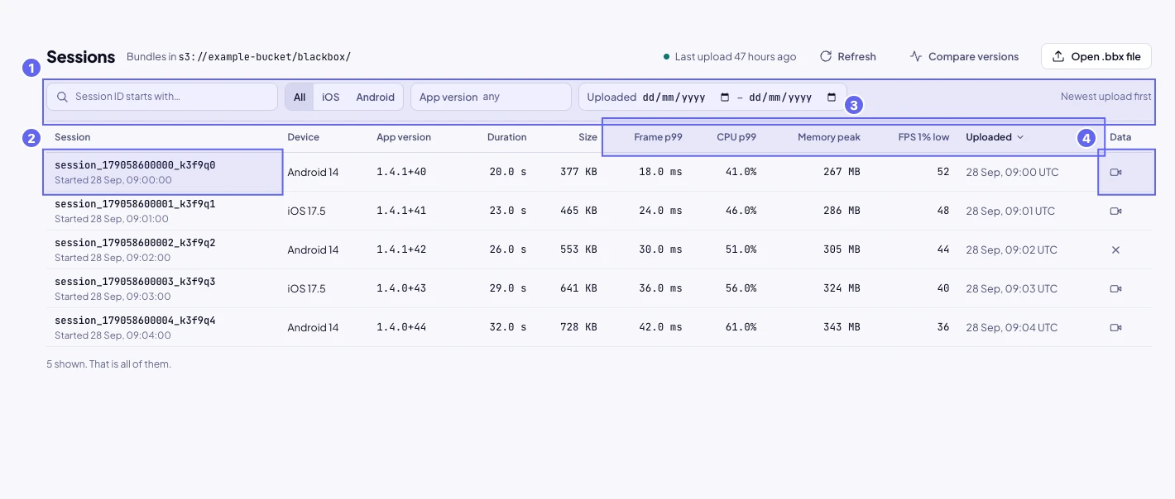Click the FPS 1% low column header
Image resolution: width=1175 pixels, height=499 pixels.
(x=923, y=137)
